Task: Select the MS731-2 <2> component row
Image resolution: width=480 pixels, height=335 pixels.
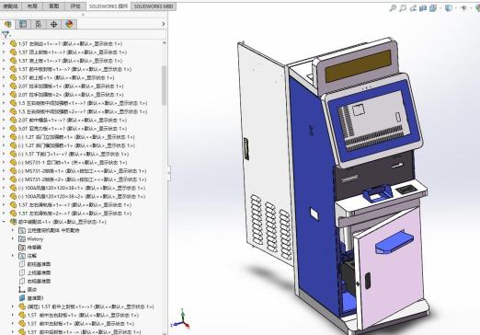Action: 82,179
